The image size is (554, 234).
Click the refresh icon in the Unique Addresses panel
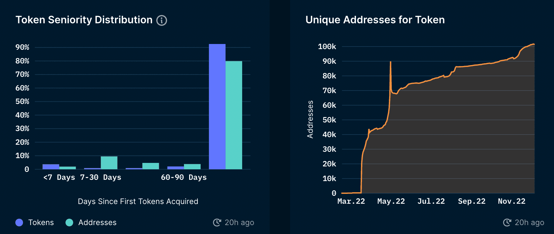507,223
